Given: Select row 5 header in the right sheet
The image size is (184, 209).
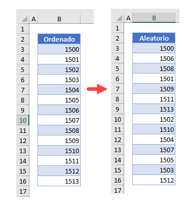Looking at the screenshot, I should 118,68.
